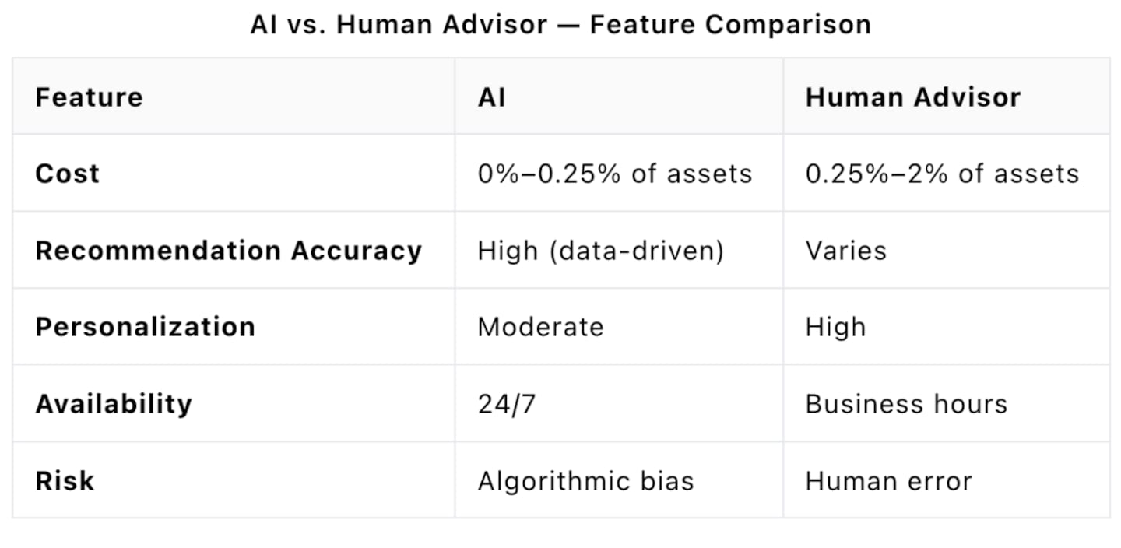The image size is (1121, 548).
Task: Select the 'Algorithmic bias' cell
Action: 585,480
